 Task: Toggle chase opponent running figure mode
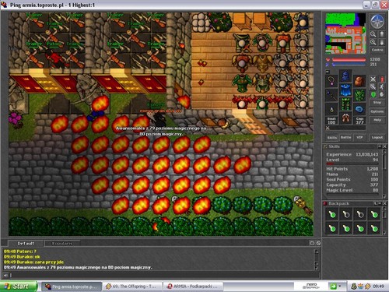pyautogui.click(x=382, y=86)
